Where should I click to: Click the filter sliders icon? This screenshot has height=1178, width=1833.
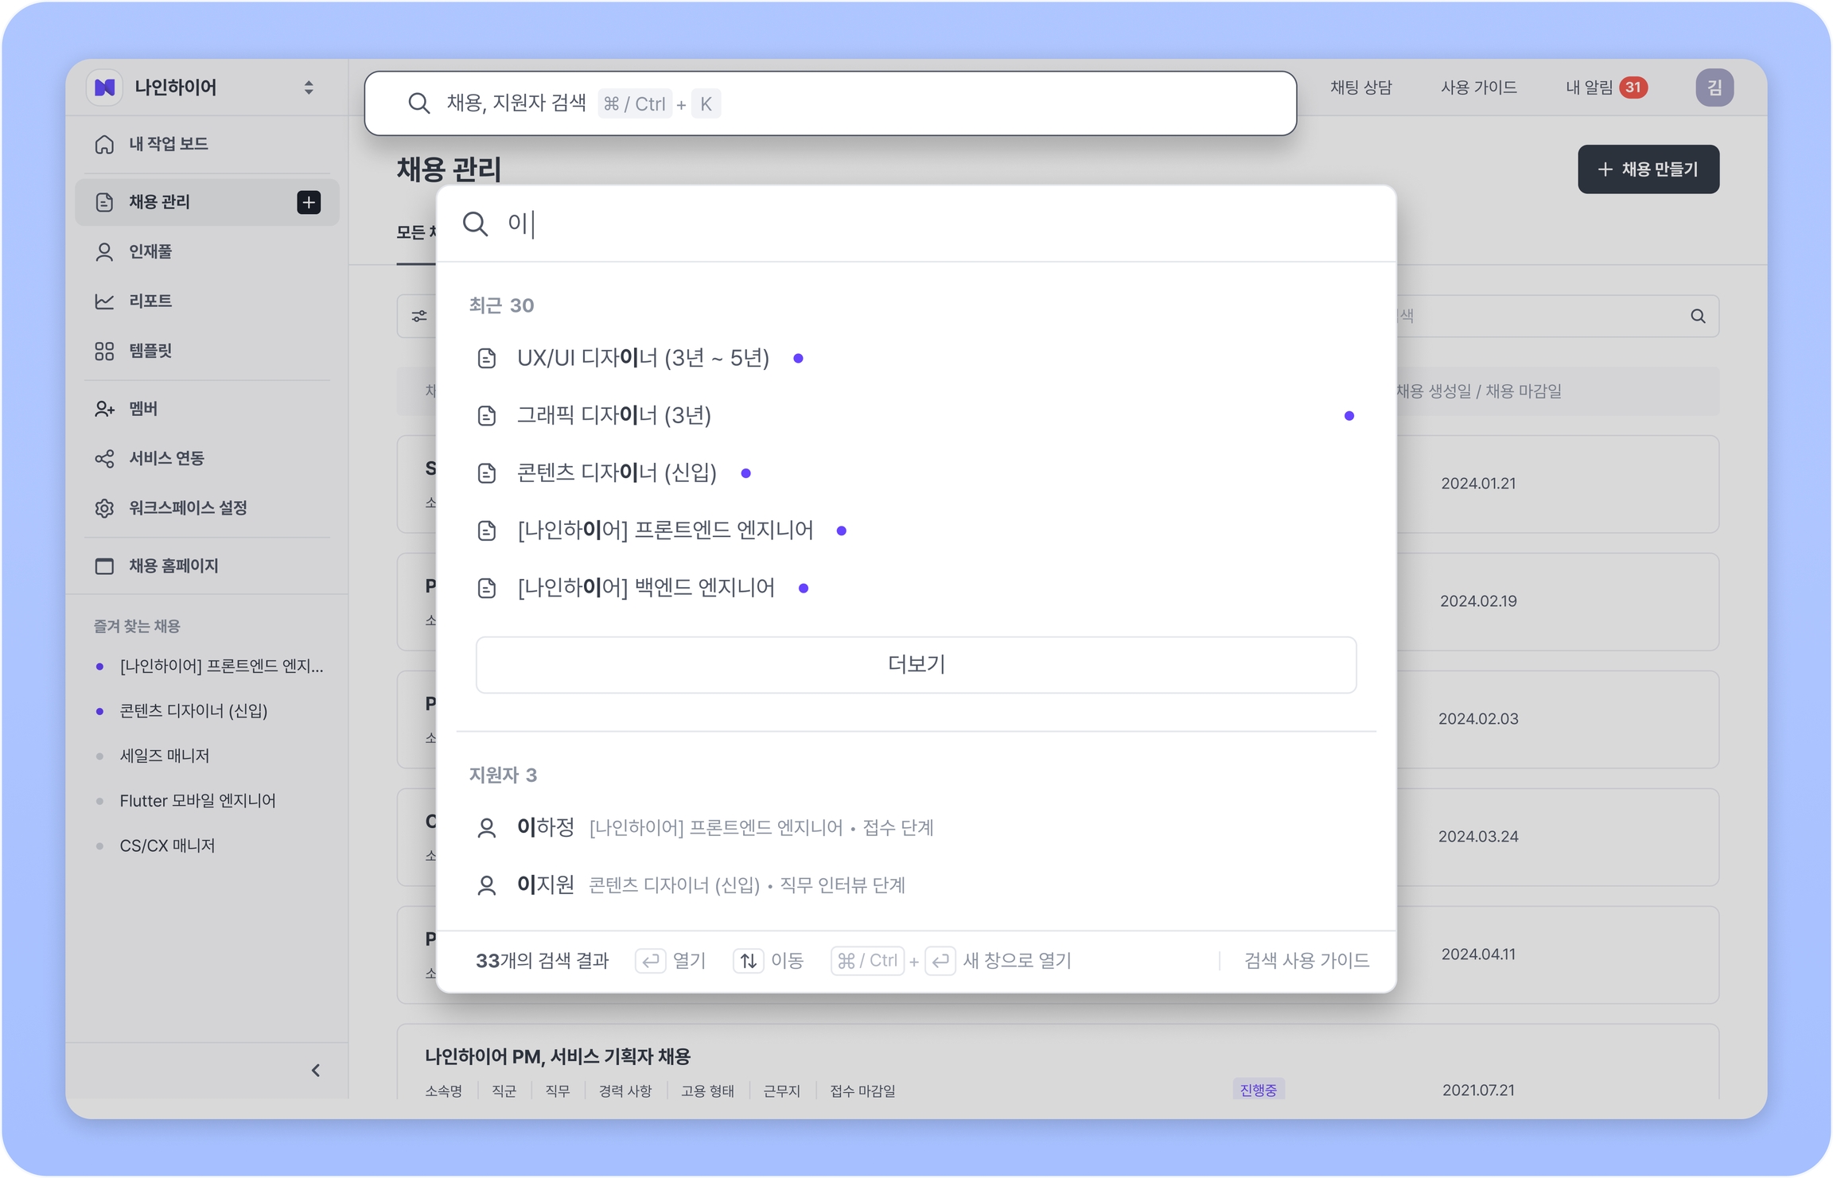point(419,317)
